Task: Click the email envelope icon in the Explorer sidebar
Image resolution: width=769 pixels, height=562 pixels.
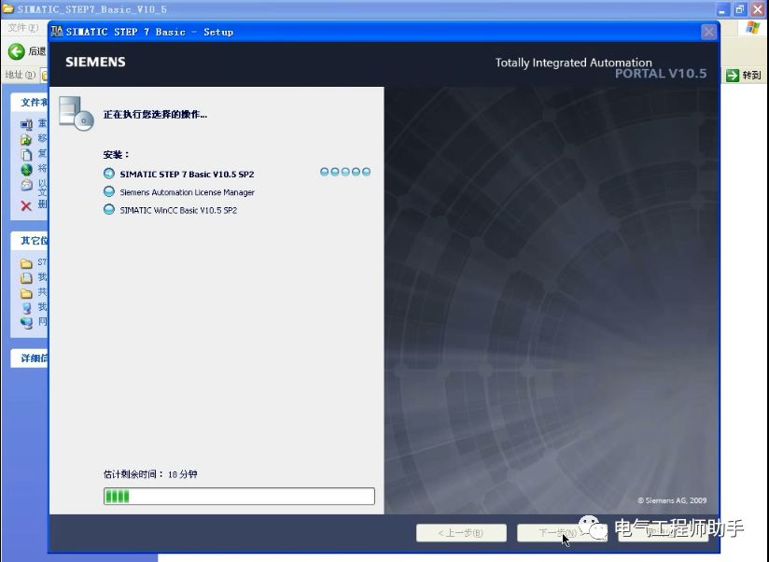Action: [26, 186]
